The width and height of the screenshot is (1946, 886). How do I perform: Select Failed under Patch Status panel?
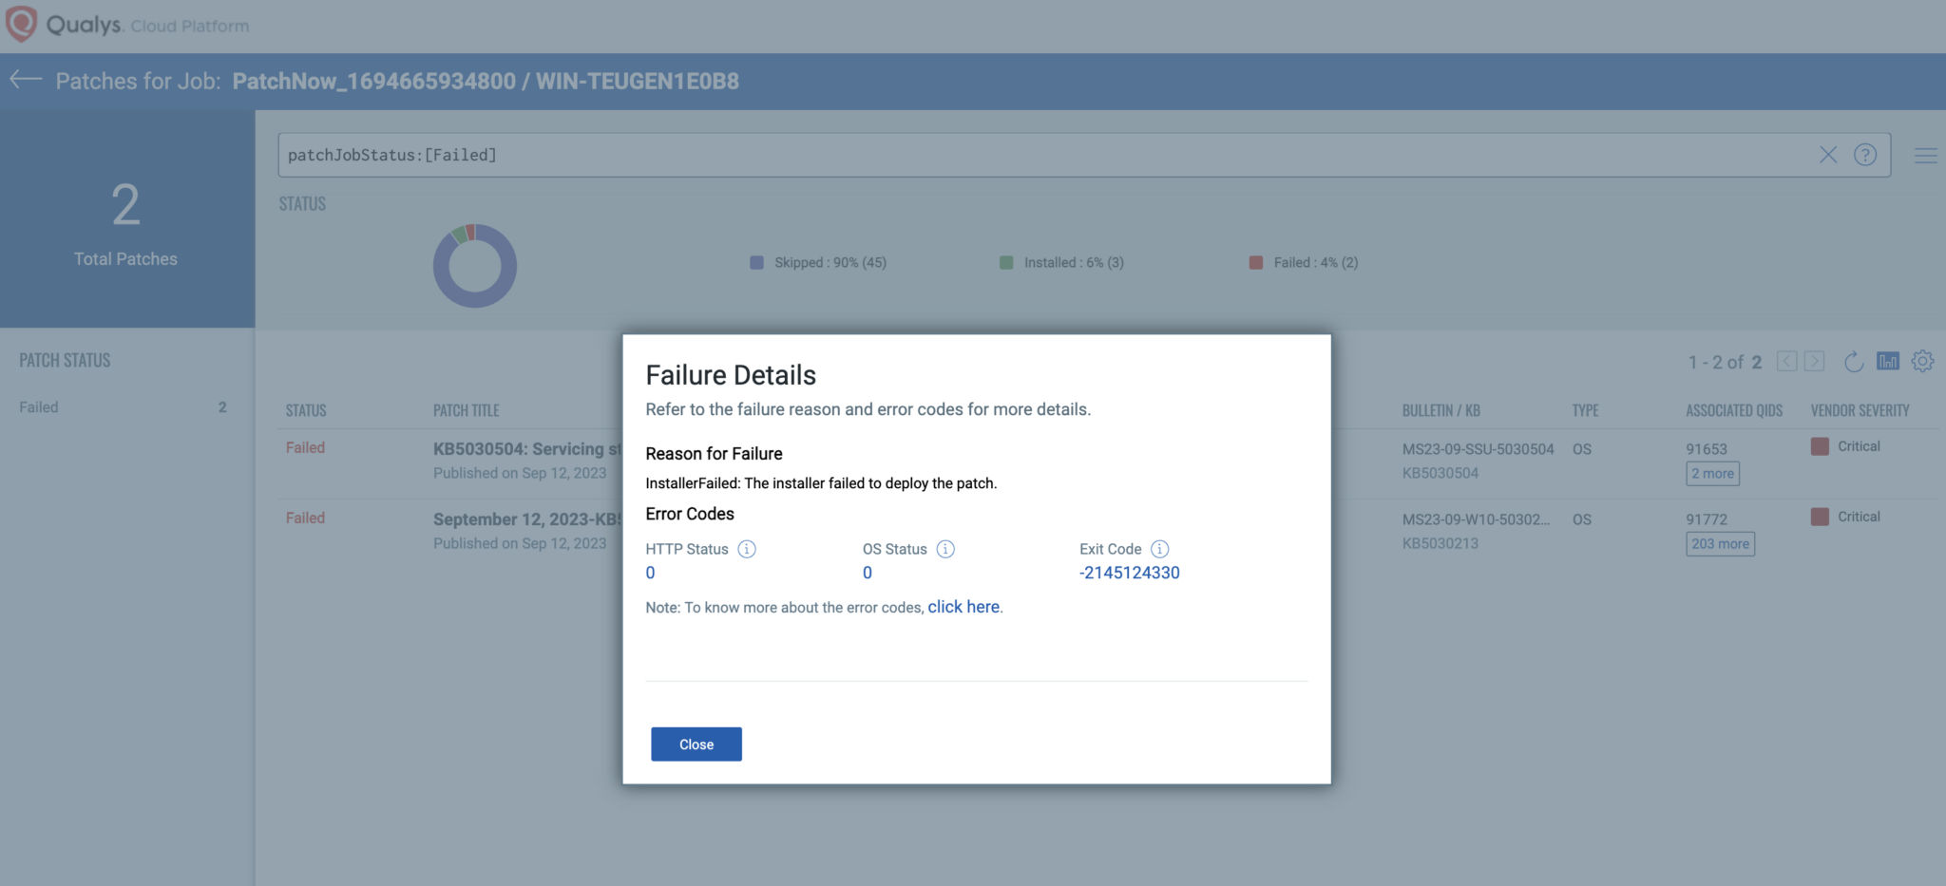tap(38, 406)
